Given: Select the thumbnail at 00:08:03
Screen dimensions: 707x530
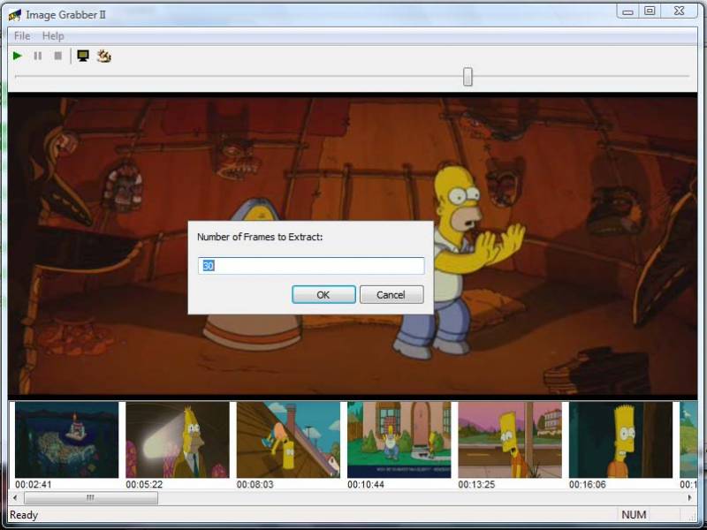Looking at the screenshot, I should (x=288, y=440).
